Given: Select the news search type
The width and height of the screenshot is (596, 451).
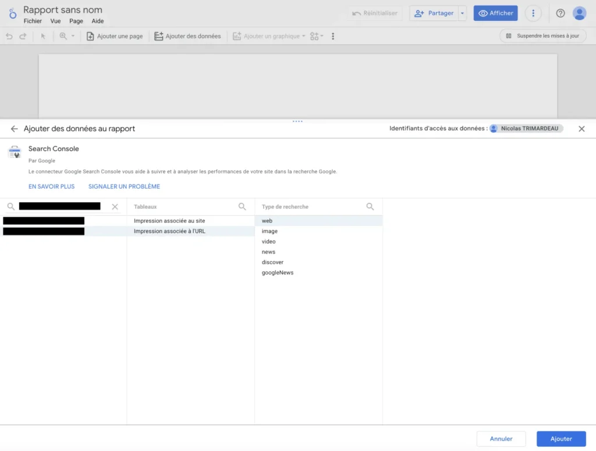Looking at the screenshot, I should point(318,252).
